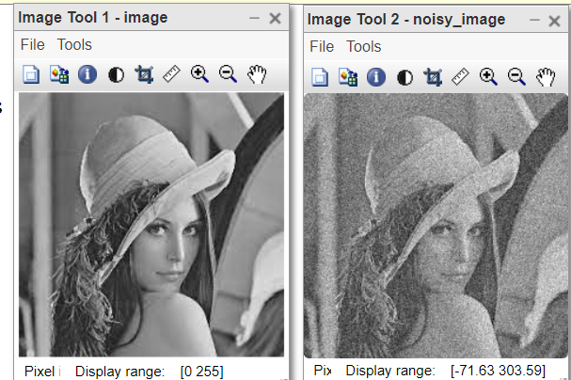Viewport: 571px width, 380px height.
Task: Click display range value [-71.63 303.59]
Action: 498,371
